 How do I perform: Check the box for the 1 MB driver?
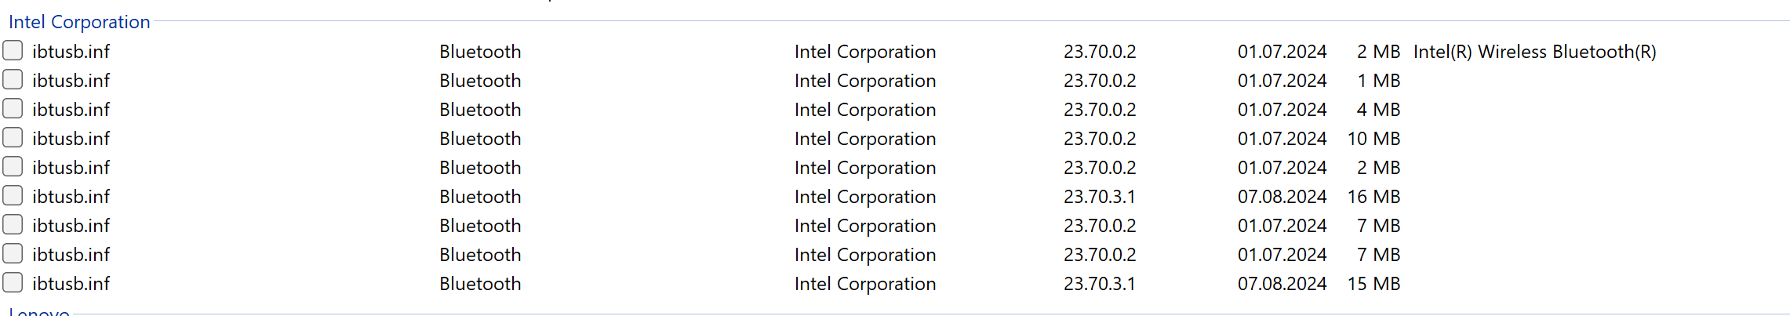[13, 80]
